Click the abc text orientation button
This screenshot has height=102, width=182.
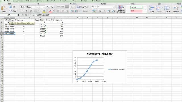(73, 7)
